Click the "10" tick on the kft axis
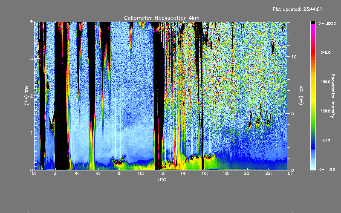The width and height of the screenshot is (341, 213). 294,57
